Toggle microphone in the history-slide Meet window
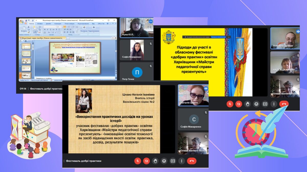 pyautogui.click(x=138, y=161)
